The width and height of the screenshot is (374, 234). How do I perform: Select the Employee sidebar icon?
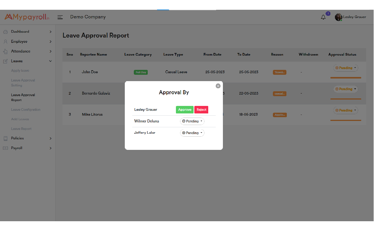point(5,41)
